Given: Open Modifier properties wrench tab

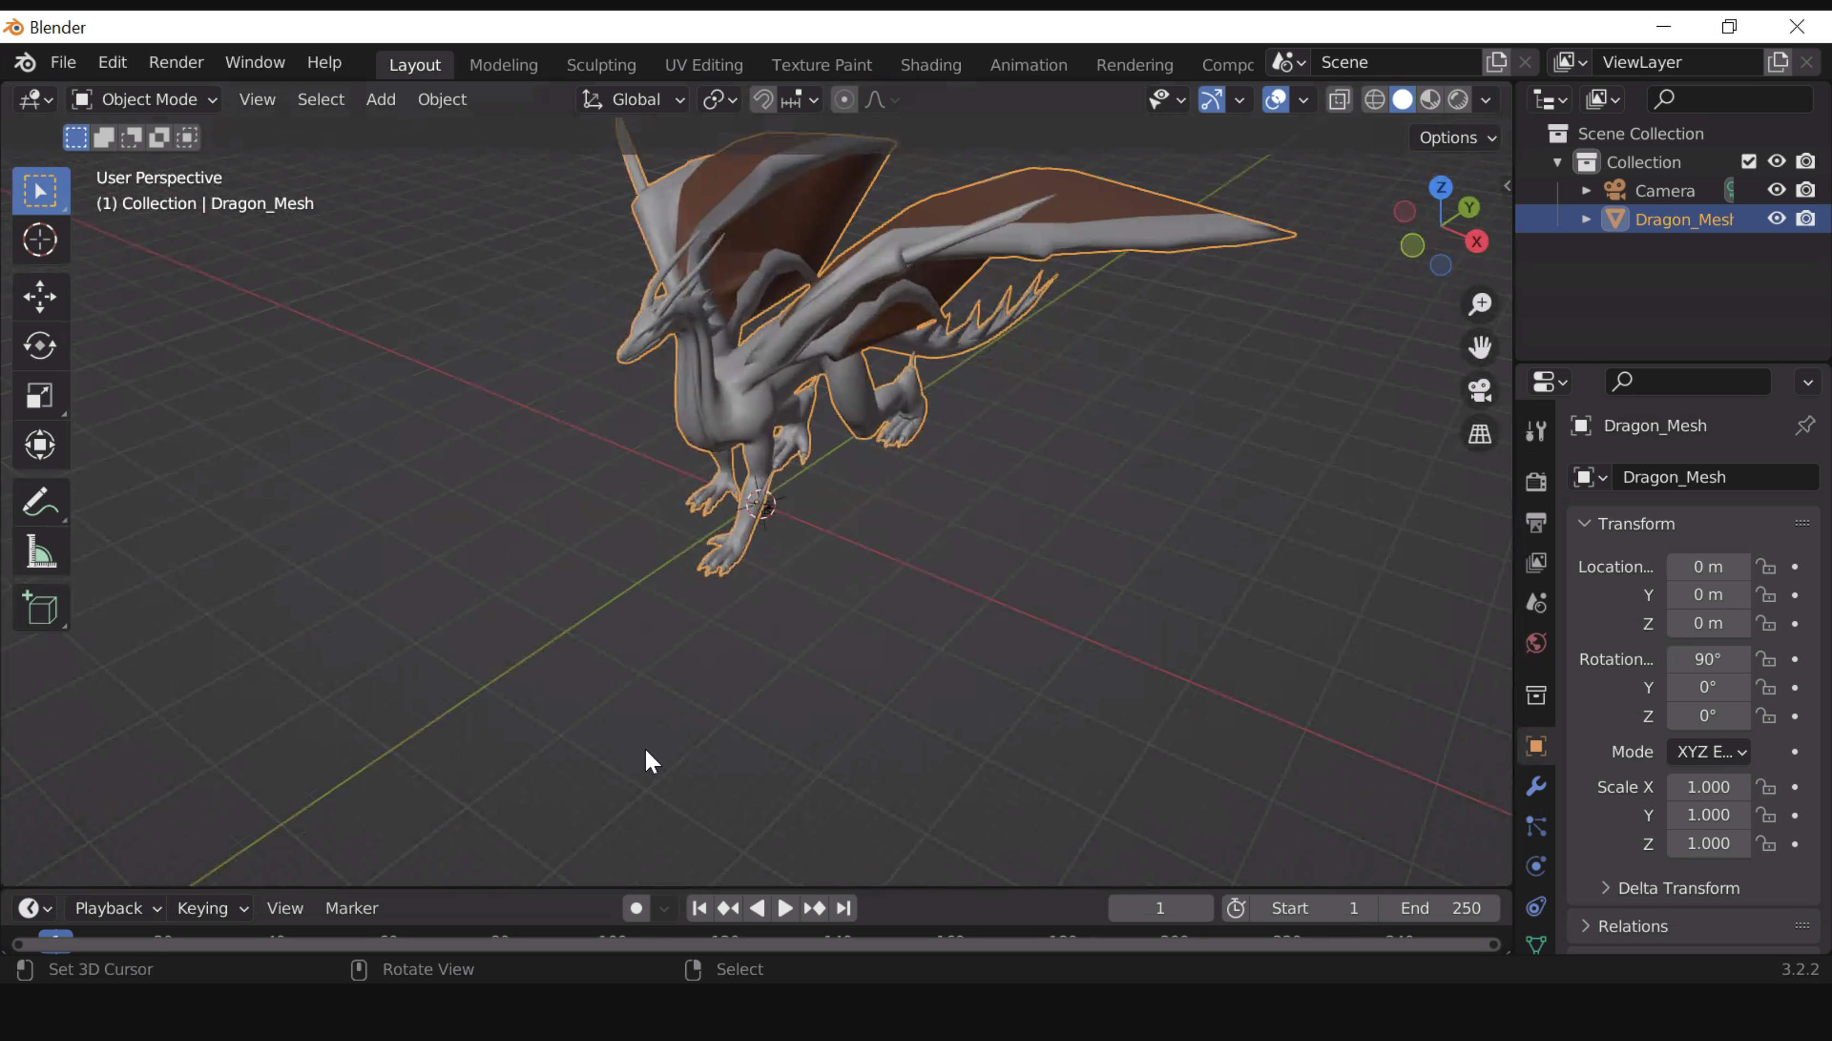Looking at the screenshot, I should [x=1536, y=786].
